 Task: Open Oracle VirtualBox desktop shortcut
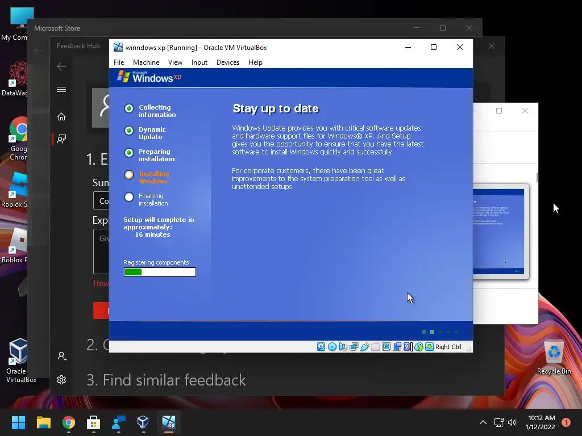click(19, 360)
